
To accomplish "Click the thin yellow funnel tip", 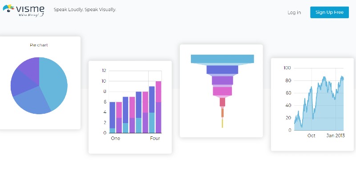I will 222,124.
